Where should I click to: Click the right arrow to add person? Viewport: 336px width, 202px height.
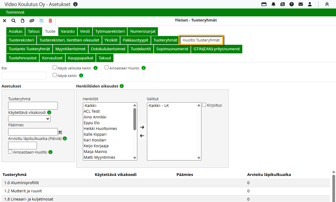click(142, 127)
